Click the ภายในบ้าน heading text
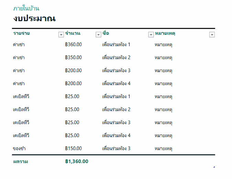This screenshot has width=232, height=179. pyautogui.click(x=26, y=8)
